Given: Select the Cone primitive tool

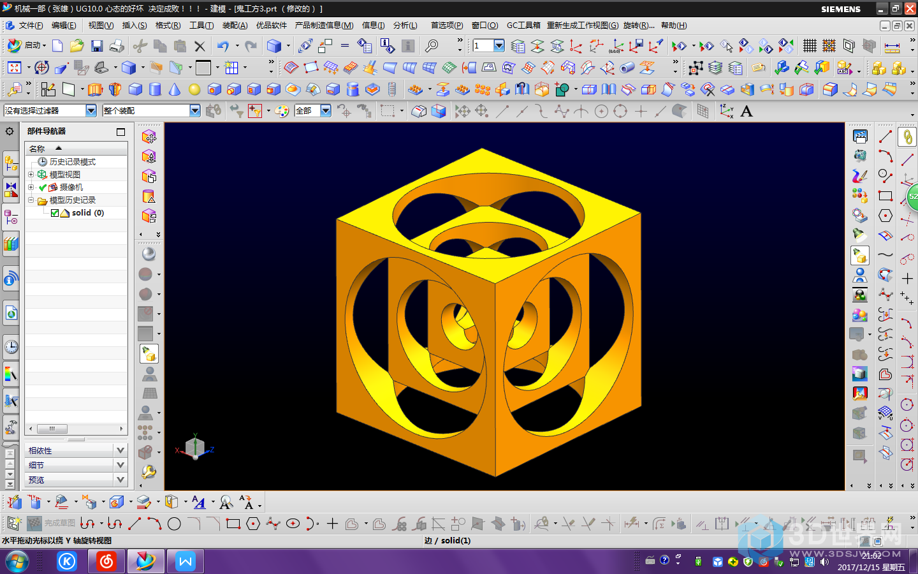Looking at the screenshot, I should pos(175,89).
